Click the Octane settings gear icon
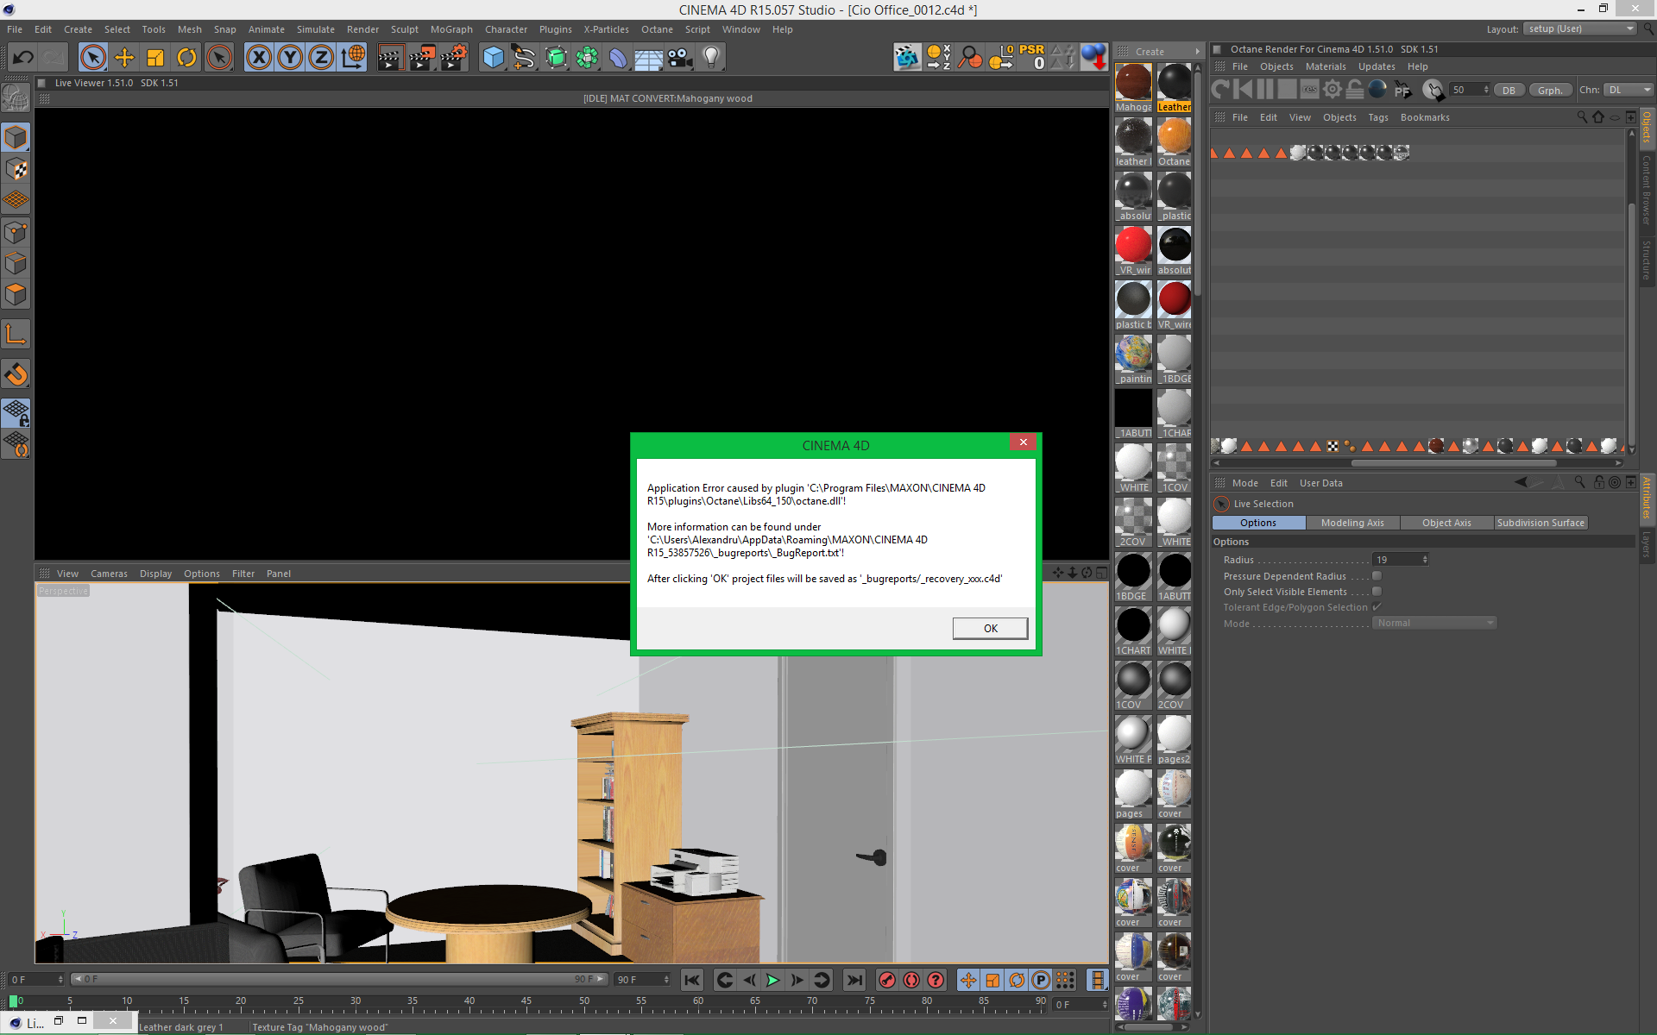Image resolution: width=1657 pixels, height=1035 pixels. click(1333, 90)
